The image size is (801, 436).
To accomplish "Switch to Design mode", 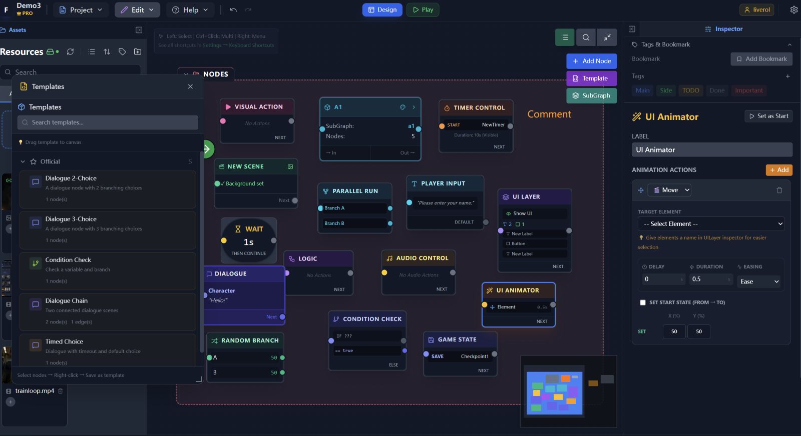I will click(382, 9).
